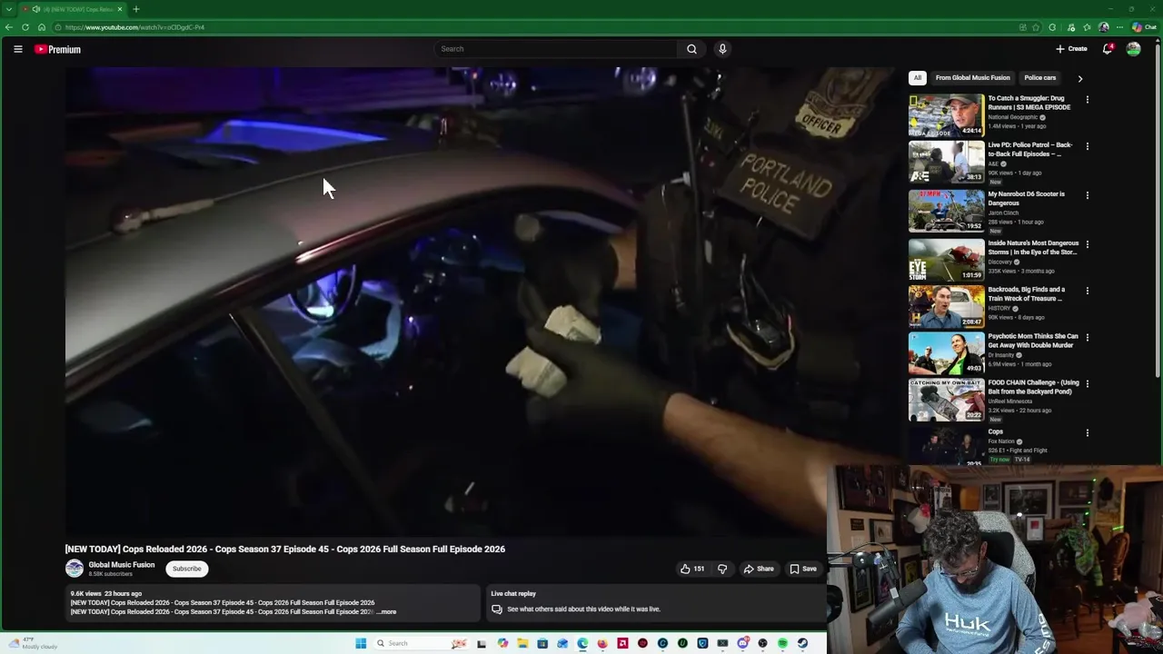Open options menu for Live PD video
Image resolution: width=1163 pixels, height=654 pixels.
tap(1087, 146)
